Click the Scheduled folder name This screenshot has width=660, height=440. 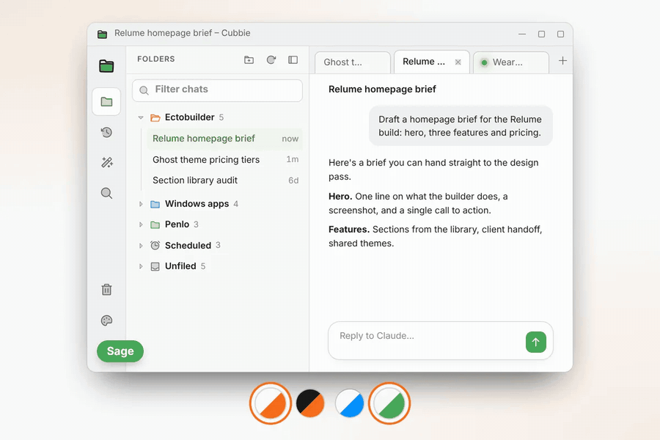[x=188, y=246]
